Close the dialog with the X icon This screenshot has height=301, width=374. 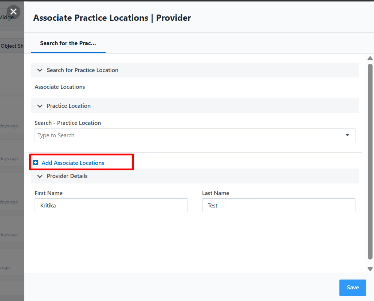tap(13, 12)
